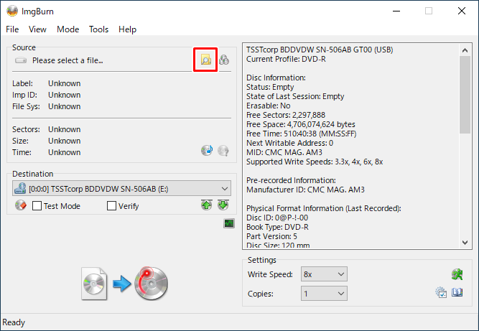Expand the Destination drive dropdown
This screenshot has width=479, height=331.
225,189
